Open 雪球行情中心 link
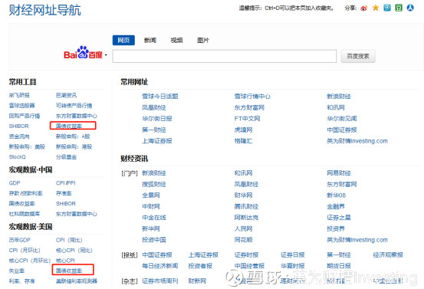Screen dimensions: 424x289 pyautogui.click(x=252, y=97)
